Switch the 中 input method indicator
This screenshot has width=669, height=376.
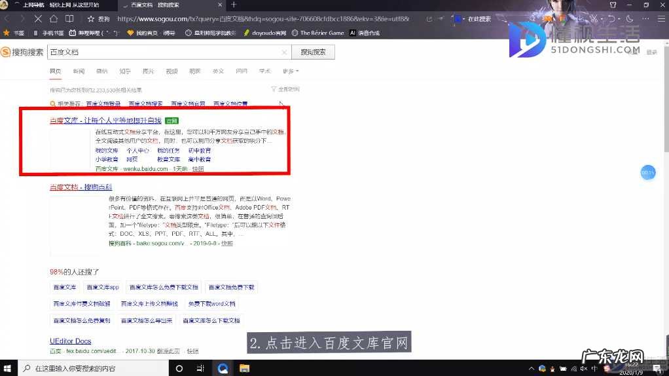pos(594,368)
